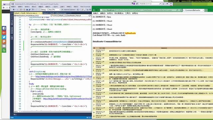Viewport: 213px width, 120px height.
Task: Click the Conn.Open(); code line
Action: coord(36,32)
